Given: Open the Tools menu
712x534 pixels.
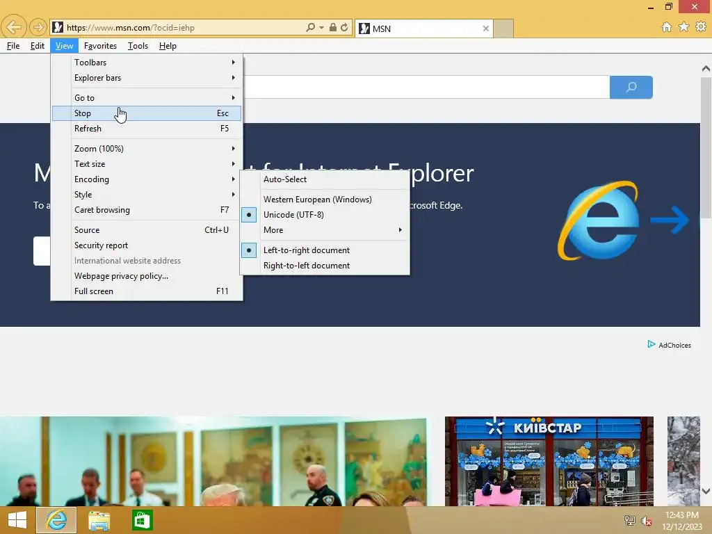Looking at the screenshot, I should 138,46.
